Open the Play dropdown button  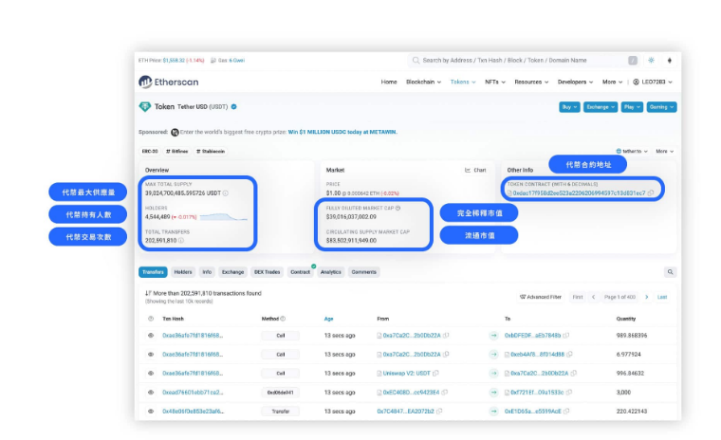click(632, 106)
